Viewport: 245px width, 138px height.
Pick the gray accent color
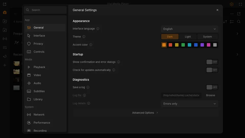pos(215,45)
